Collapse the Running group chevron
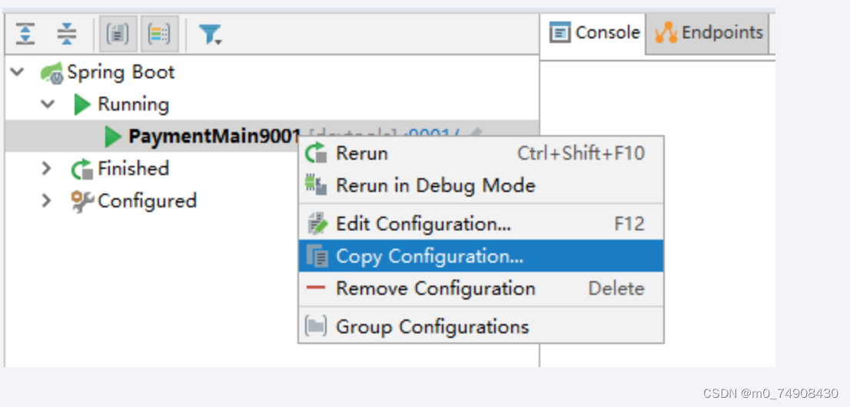The height and width of the screenshot is (407, 850). [x=48, y=104]
